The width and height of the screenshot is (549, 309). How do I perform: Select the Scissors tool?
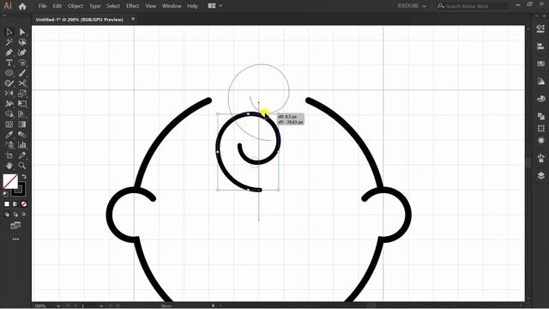pos(22,83)
